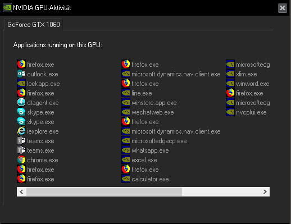Image resolution: width=291 pixels, height=224 pixels.
Task: Click the NVIDIA logo in the title bar
Action: pyautogui.click(x=7, y=8)
